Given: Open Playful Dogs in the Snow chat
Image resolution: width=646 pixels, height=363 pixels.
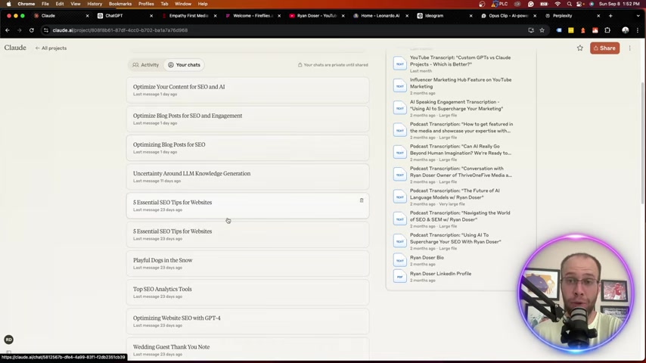Looking at the screenshot, I should pyautogui.click(x=247, y=263).
